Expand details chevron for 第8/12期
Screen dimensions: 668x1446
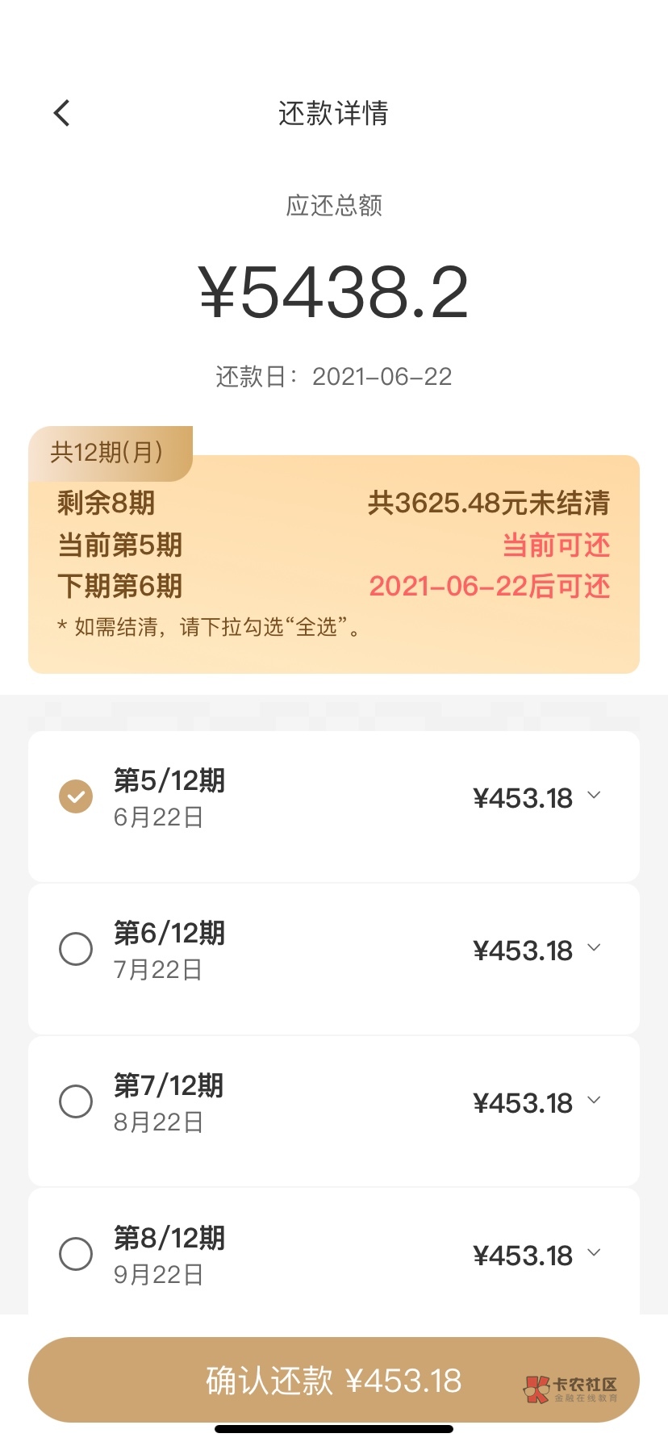[x=595, y=1253]
